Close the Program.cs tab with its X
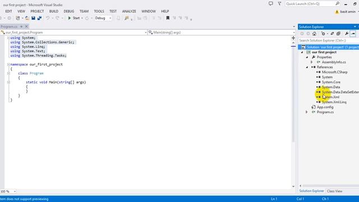 [26, 26]
